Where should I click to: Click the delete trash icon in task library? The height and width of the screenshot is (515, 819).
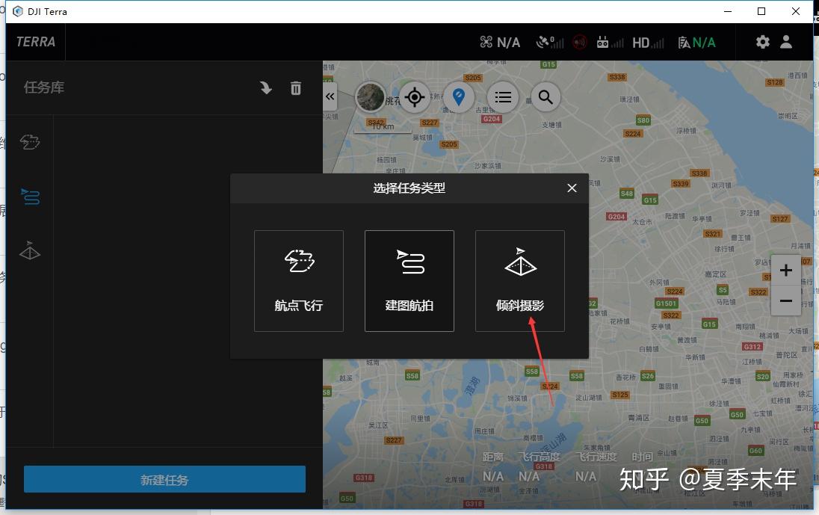tap(295, 87)
